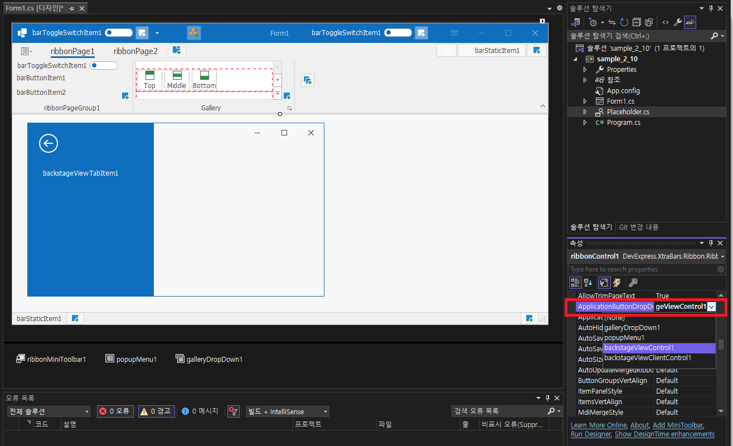Select Placeholder.cs in Solution Explorer
Image resolution: width=733 pixels, height=446 pixels.
pyautogui.click(x=628, y=111)
